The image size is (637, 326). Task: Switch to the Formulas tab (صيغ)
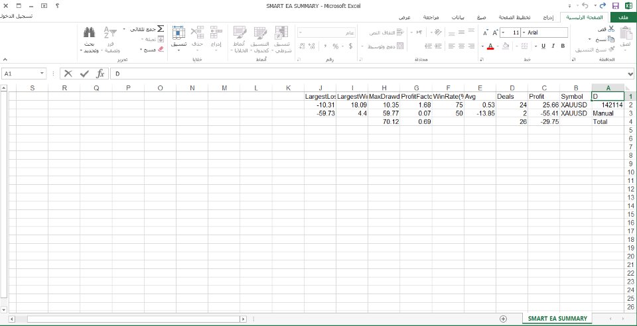(x=482, y=17)
